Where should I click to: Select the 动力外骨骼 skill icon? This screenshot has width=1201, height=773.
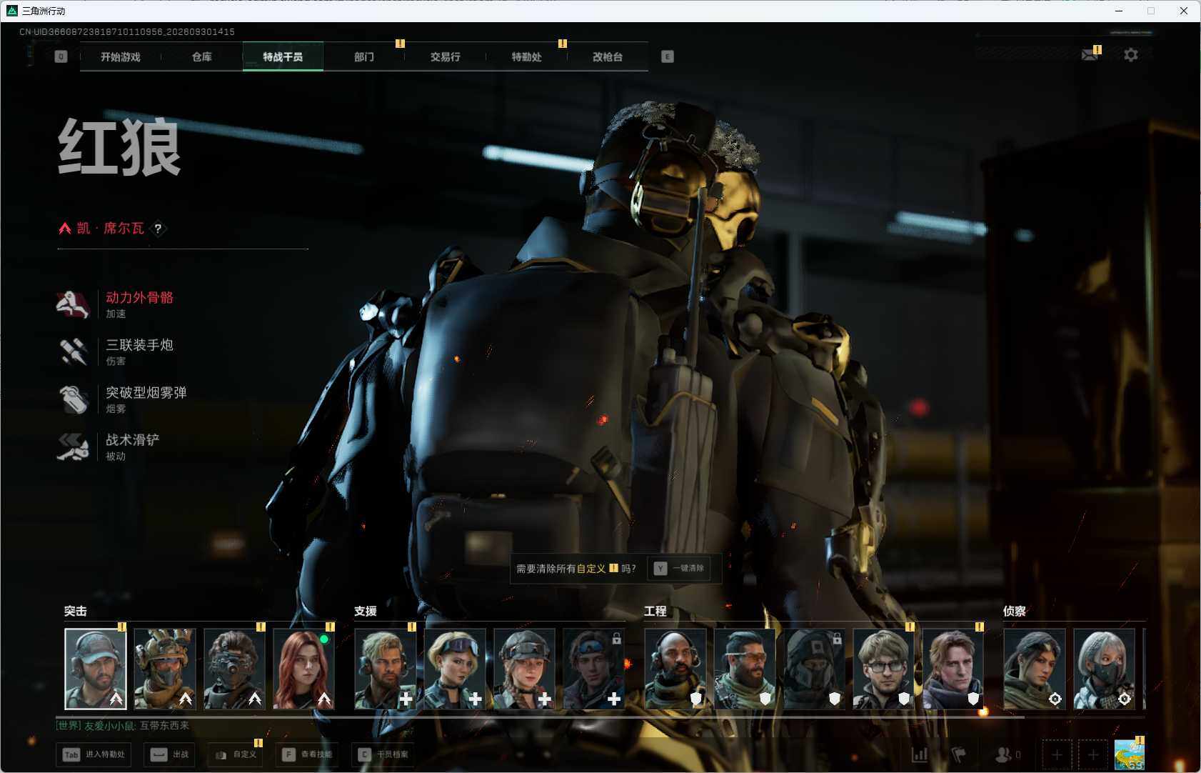pyautogui.click(x=73, y=304)
